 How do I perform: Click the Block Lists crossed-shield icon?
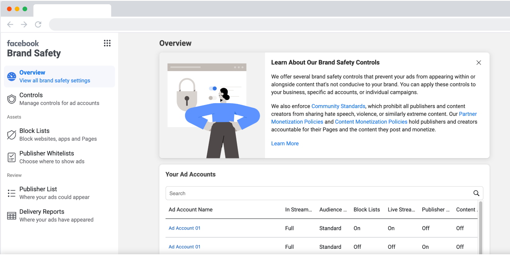(x=12, y=135)
